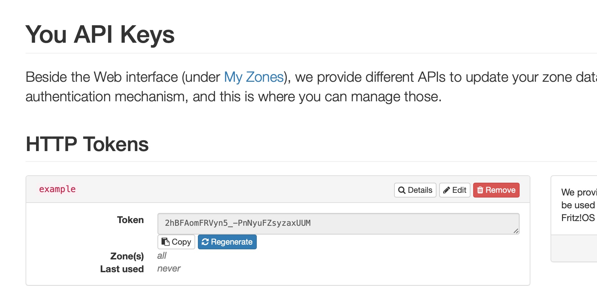Click the magnifier icon in Details button
Viewport: 597px width, 286px height.
401,190
